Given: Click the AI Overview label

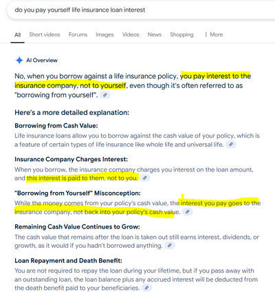Looking at the screenshot, I should 42,61.
